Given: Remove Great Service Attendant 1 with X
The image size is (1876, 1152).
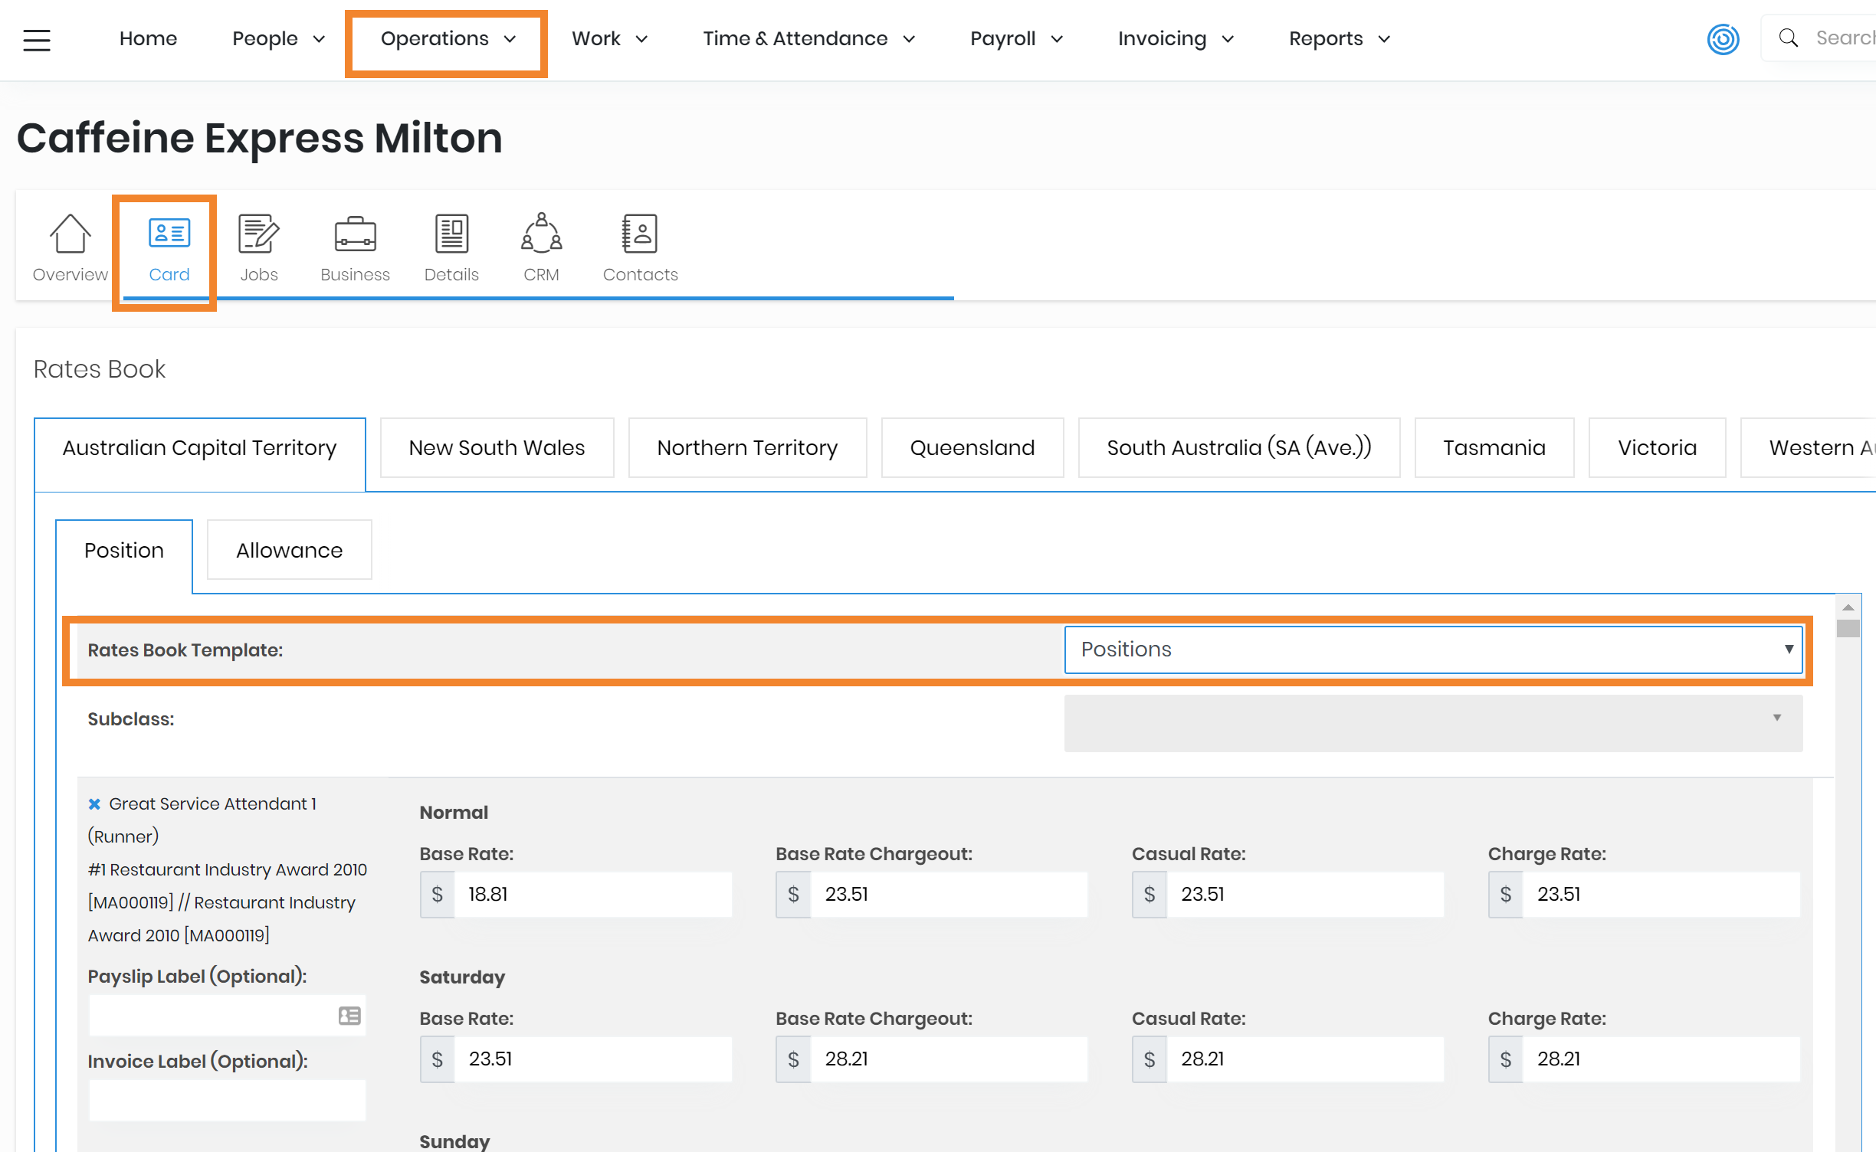Looking at the screenshot, I should 94,803.
